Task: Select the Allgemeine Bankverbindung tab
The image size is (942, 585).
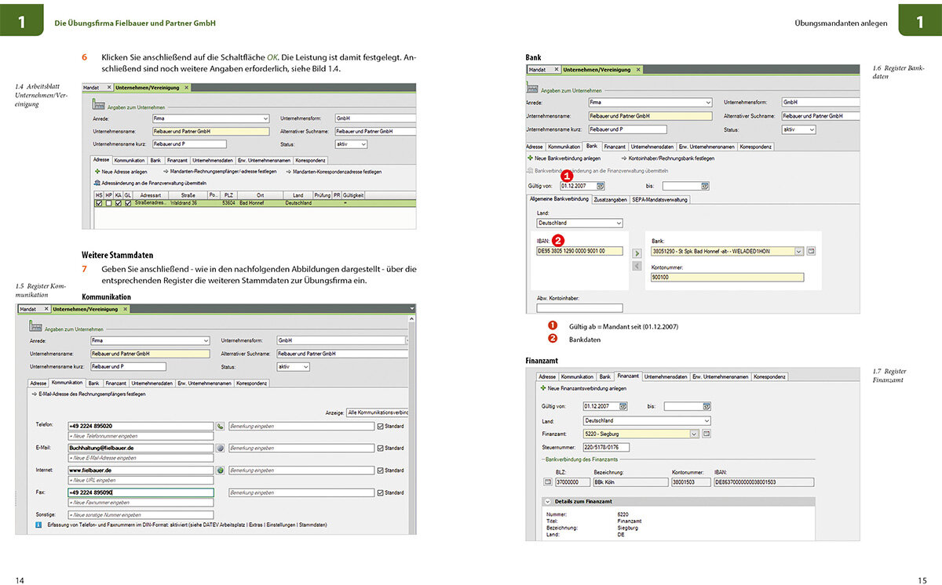Action: pos(558,199)
